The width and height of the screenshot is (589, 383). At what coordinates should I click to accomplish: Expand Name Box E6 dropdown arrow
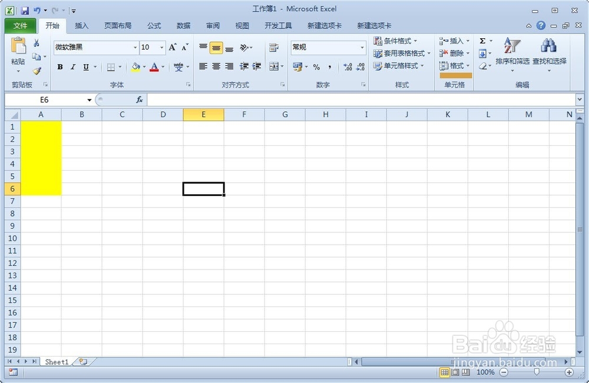click(90, 100)
